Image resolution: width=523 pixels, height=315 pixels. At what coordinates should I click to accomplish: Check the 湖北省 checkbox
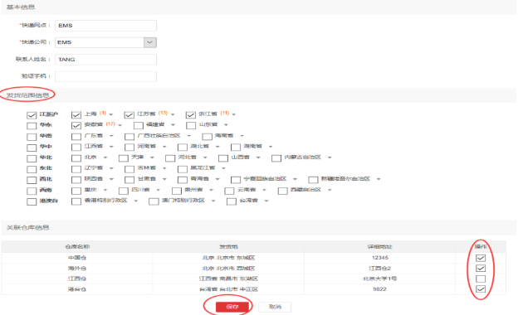(183, 148)
